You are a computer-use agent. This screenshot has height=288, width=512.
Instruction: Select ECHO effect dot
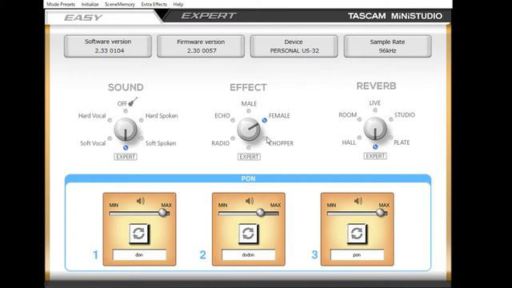pyautogui.click(x=233, y=120)
